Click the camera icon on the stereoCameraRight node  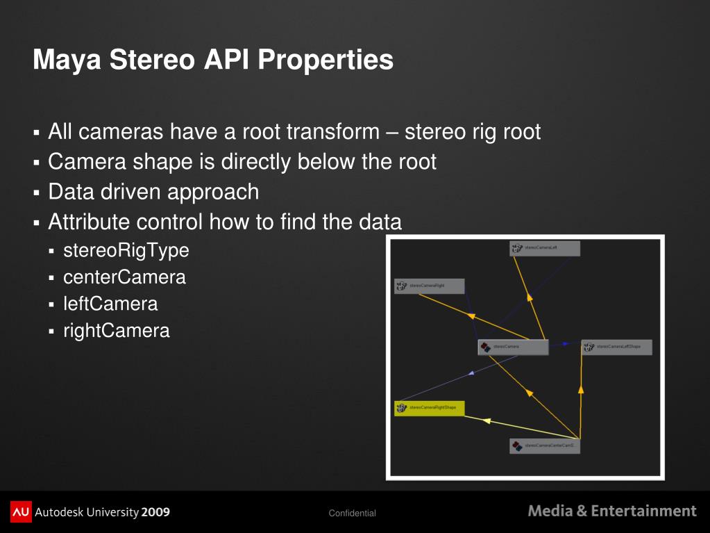pyautogui.click(x=401, y=286)
